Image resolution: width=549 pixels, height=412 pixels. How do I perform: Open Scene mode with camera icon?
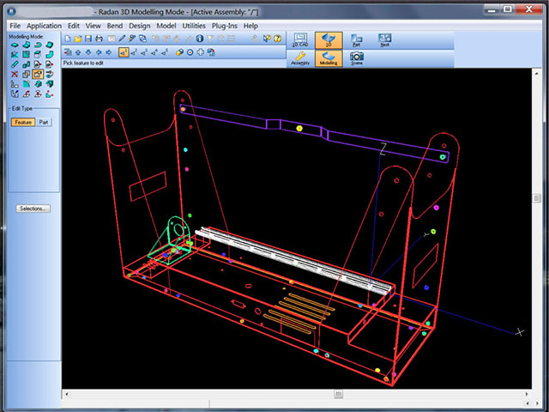tap(357, 58)
